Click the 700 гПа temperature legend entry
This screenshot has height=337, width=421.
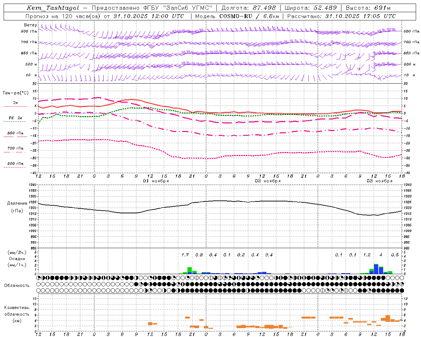click(x=15, y=148)
